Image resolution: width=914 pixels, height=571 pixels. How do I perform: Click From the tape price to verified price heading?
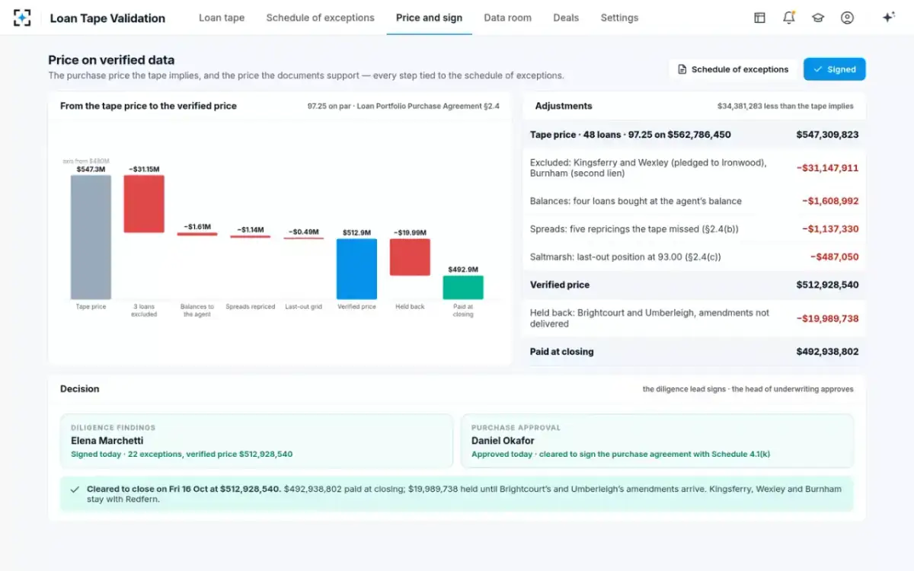click(149, 106)
